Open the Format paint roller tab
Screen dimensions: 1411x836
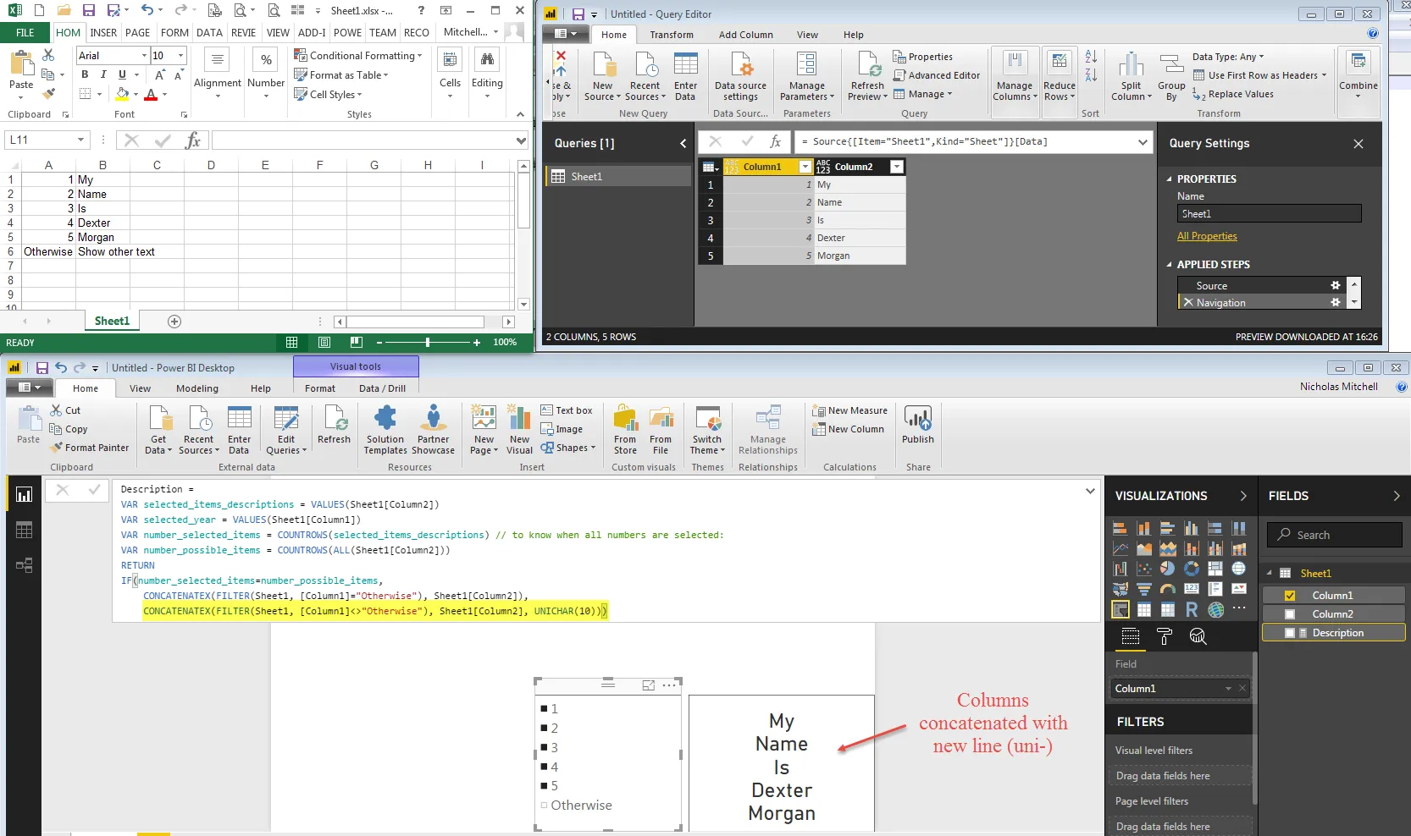[x=1165, y=636]
